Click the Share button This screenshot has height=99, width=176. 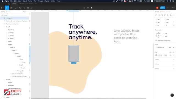point(163,8)
